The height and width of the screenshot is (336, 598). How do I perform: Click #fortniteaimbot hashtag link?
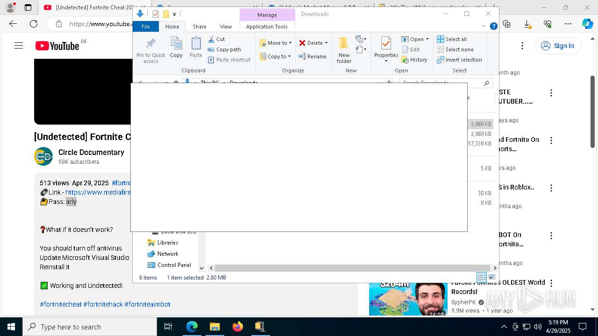coord(147,304)
